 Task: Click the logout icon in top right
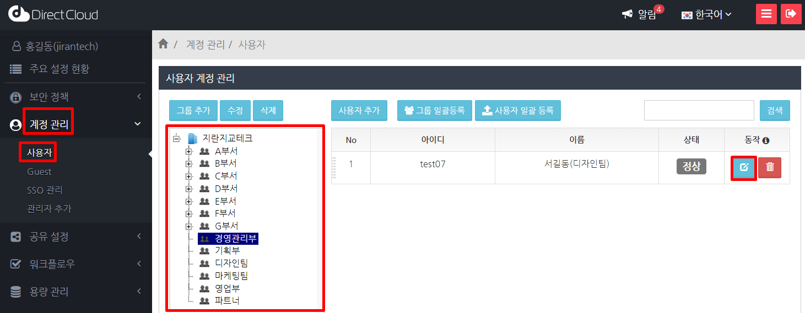[x=791, y=14]
